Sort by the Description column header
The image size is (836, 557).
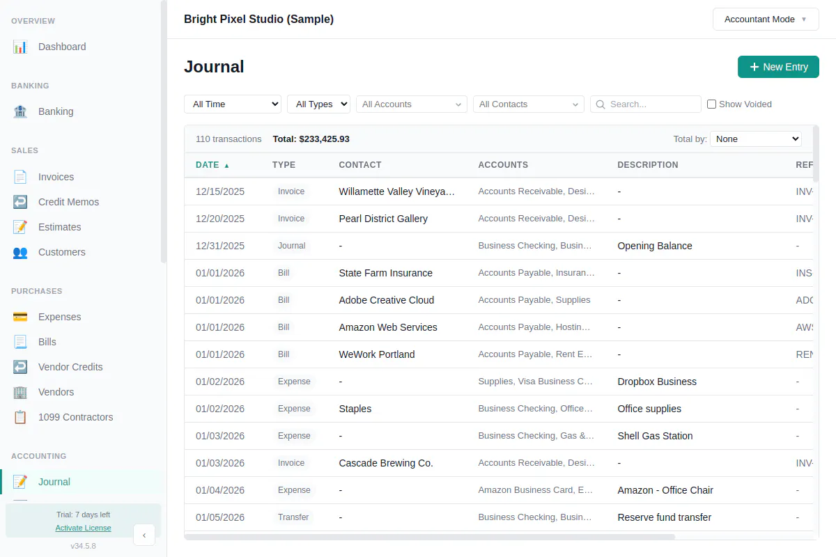pos(648,165)
